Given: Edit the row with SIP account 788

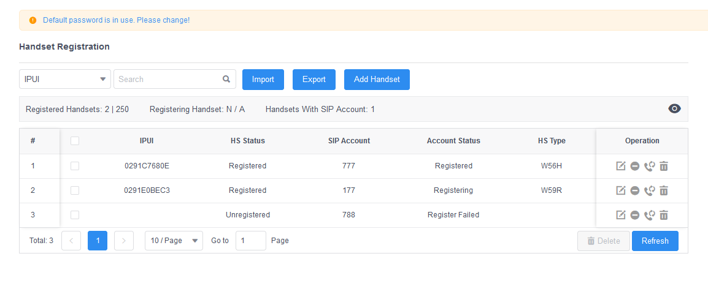Looking at the screenshot, I should pos(621,215).
